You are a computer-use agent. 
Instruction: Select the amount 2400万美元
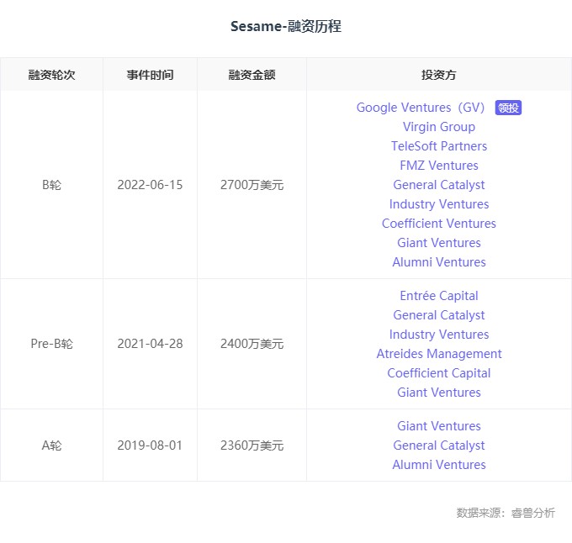[252, 343]
